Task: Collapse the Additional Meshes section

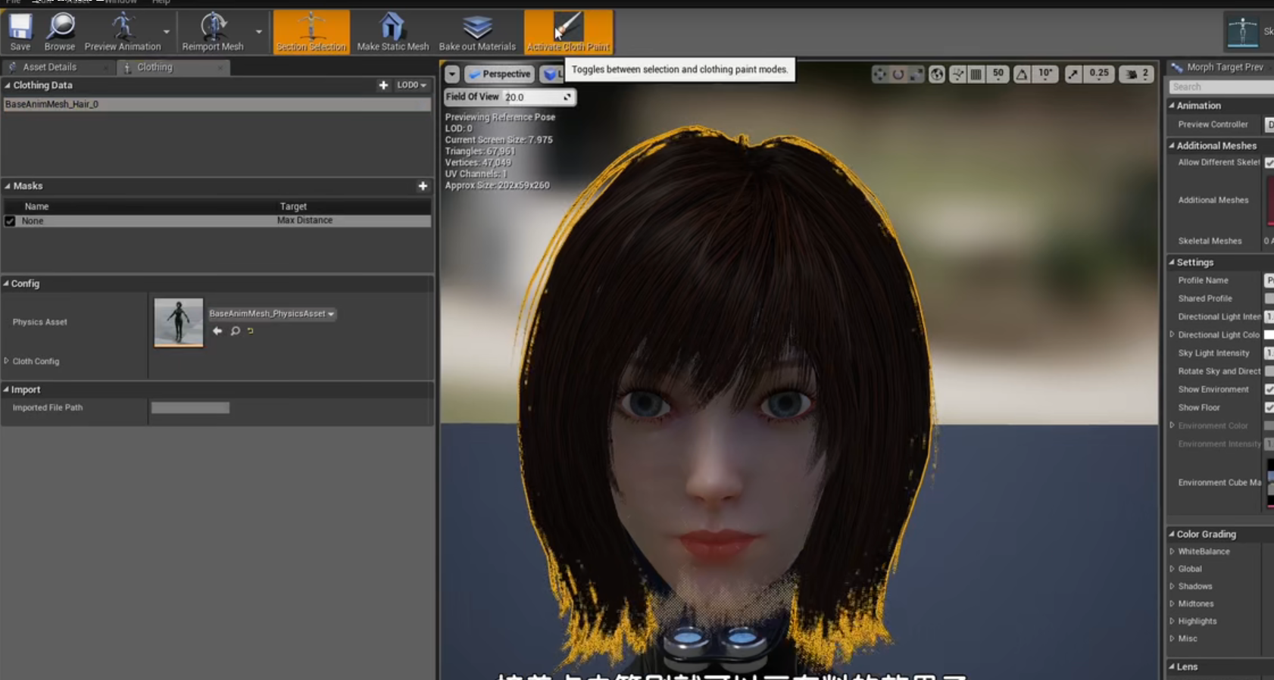Action: 1172,146
